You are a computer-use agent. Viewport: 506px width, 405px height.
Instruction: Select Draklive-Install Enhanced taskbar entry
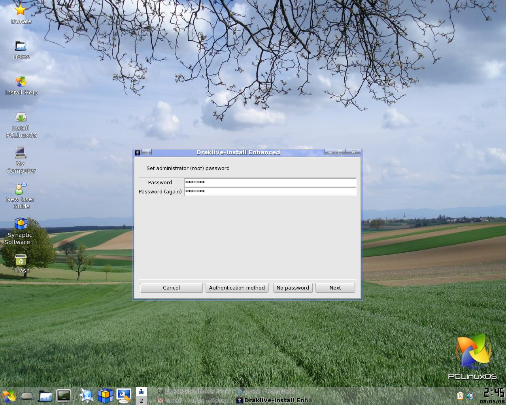tap(274, 400)
